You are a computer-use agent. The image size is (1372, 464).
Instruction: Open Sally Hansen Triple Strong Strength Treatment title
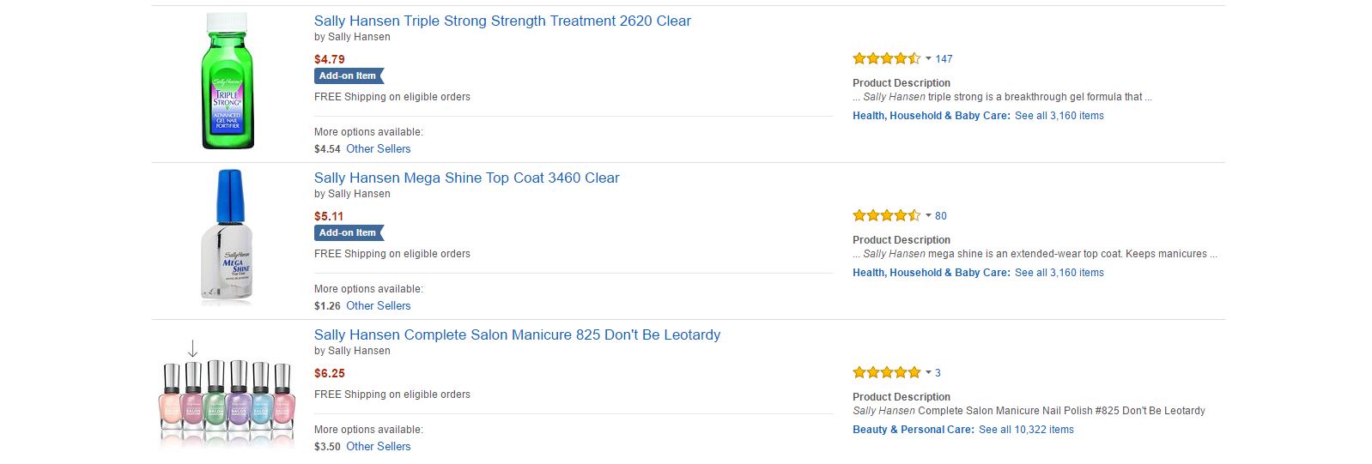[x=502, y=21]
